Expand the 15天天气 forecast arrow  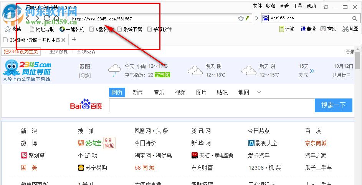click(312, 71)
